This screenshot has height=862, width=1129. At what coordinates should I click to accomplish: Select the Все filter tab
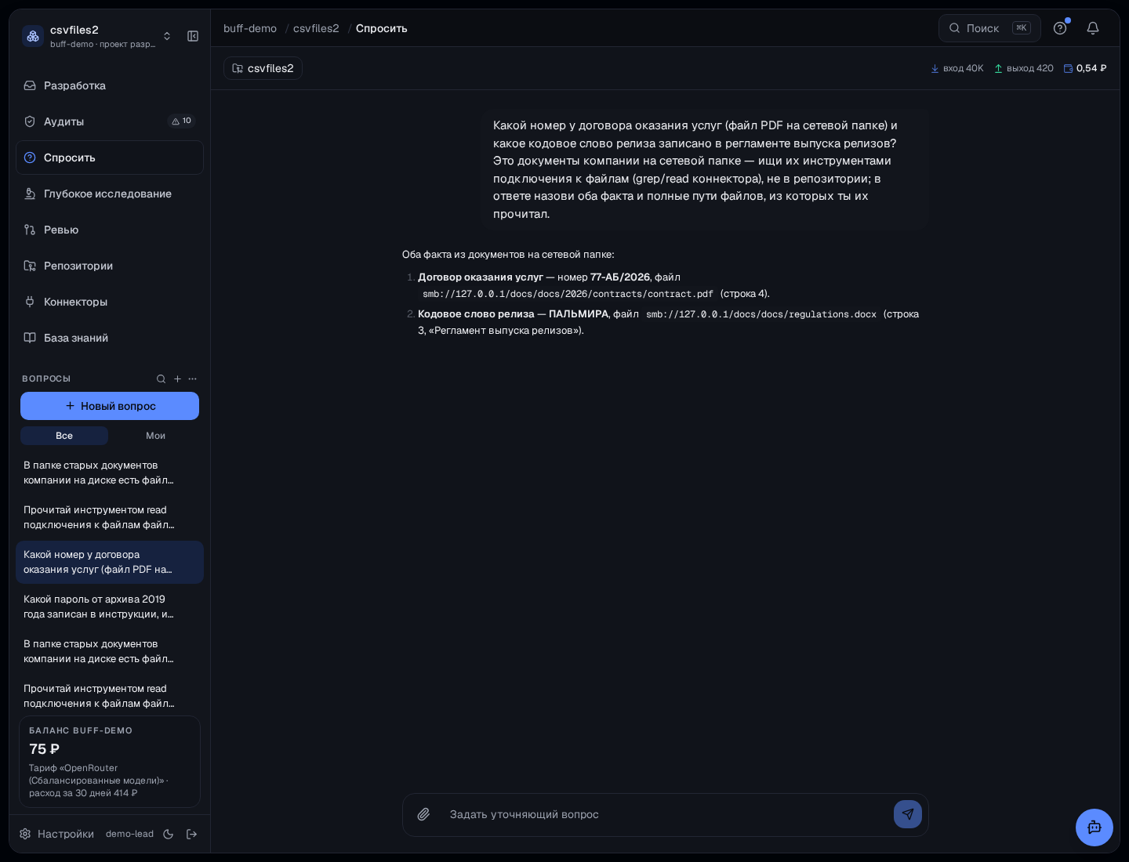[x=64, y=436]
